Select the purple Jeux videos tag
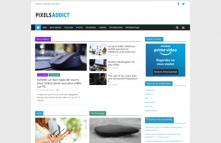221x143 pixels. click(42, 75)
